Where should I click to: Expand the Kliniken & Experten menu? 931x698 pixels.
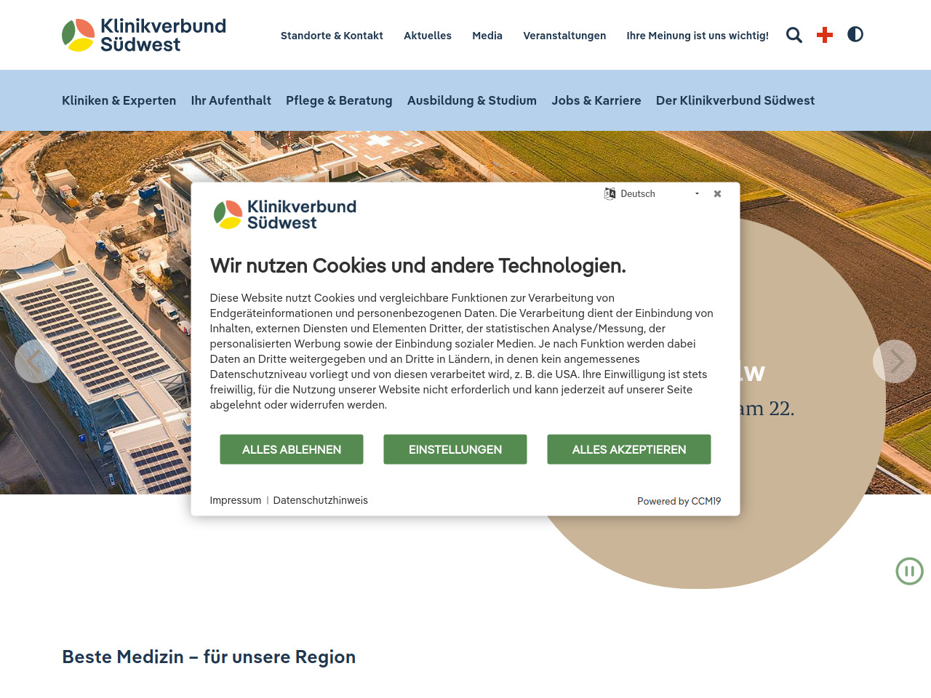(119, 100)
